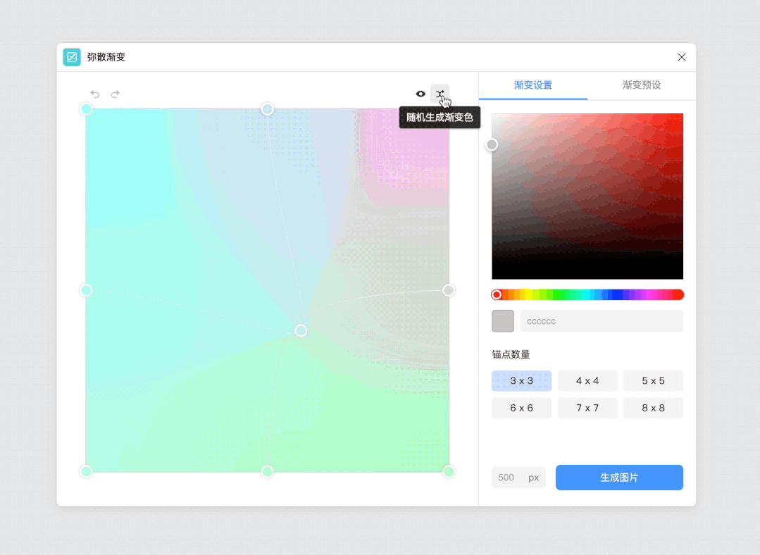
Task: Click the random gradient shuffle icon
Action: (440, 94)
